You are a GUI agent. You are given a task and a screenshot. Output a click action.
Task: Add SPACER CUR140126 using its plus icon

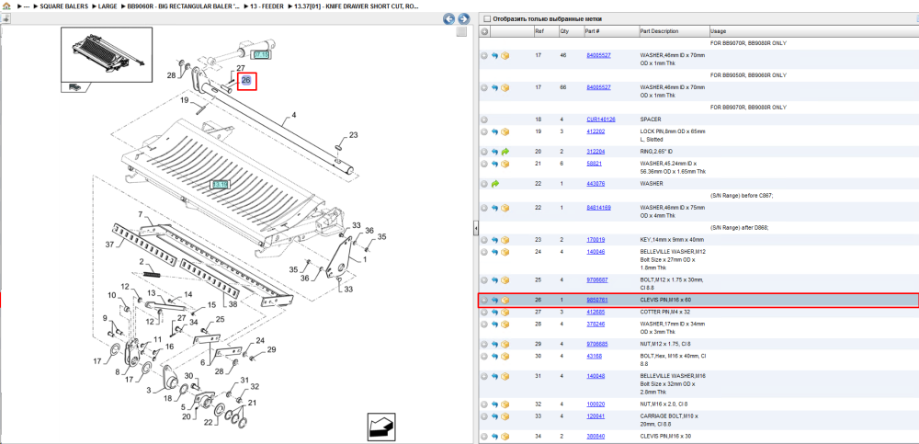484,120
